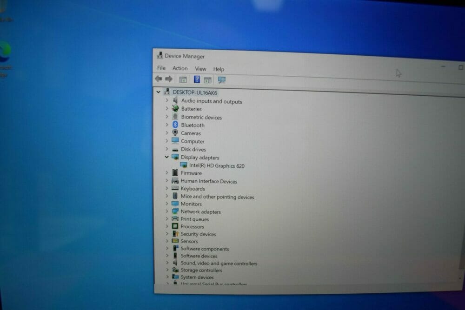Click the Back arrow toolbar icon
Image resolution: width=465 pixels, height=310 pixels.
click(x=159, y=79)
